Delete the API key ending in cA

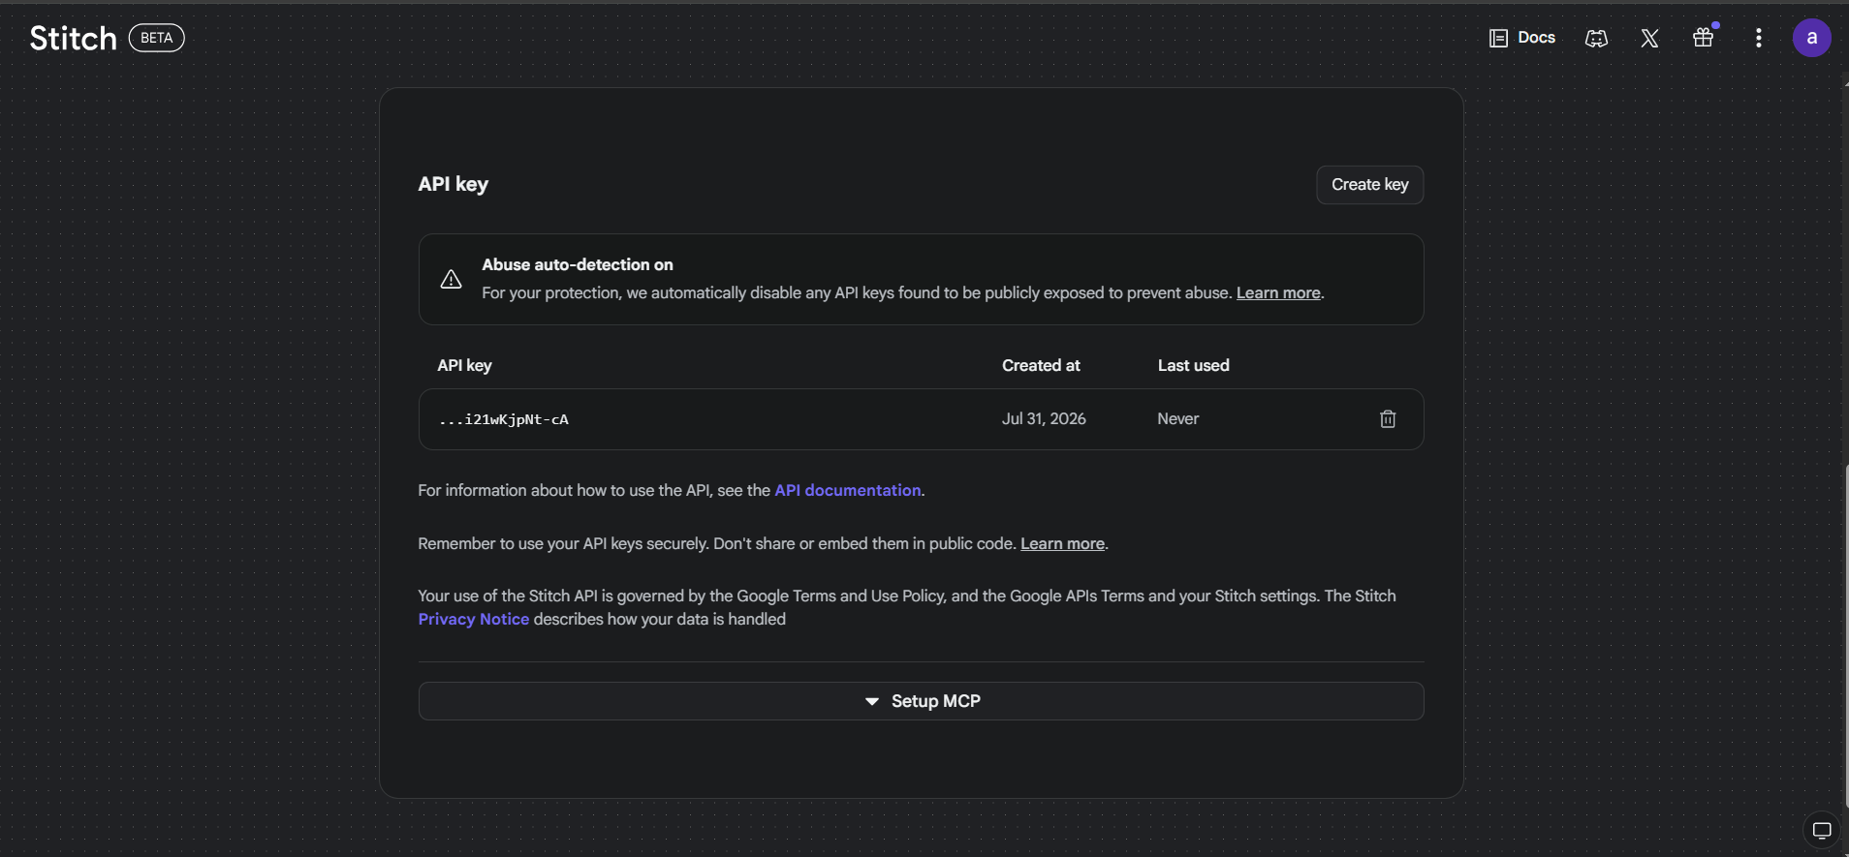pos(1388,418)
